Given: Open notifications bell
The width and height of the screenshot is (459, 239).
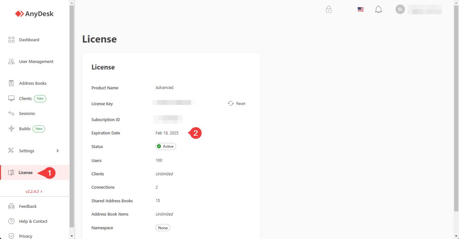Looking at the screenshot, I should (x=379, y=9).
